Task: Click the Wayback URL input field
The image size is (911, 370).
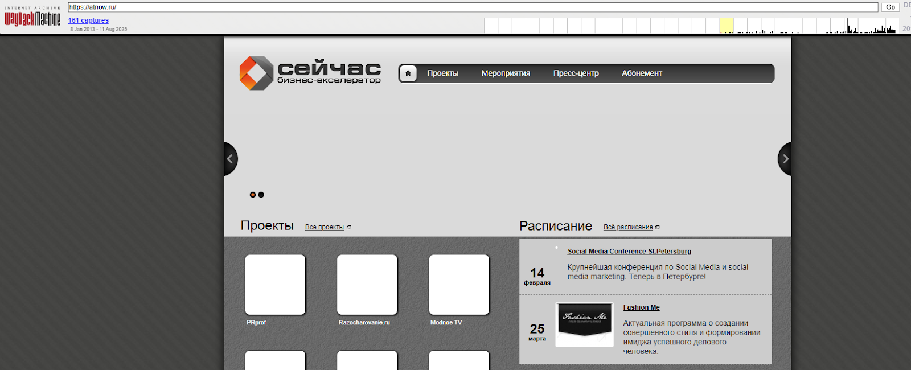Action: pyautogui.click(x=473, y=7)
